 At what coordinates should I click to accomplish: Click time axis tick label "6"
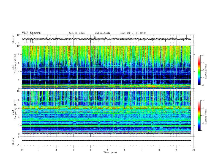tap(125, 150)
